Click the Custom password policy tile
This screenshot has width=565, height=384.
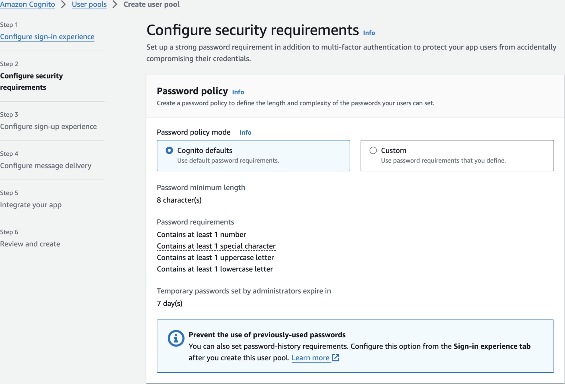pos(457,155)
